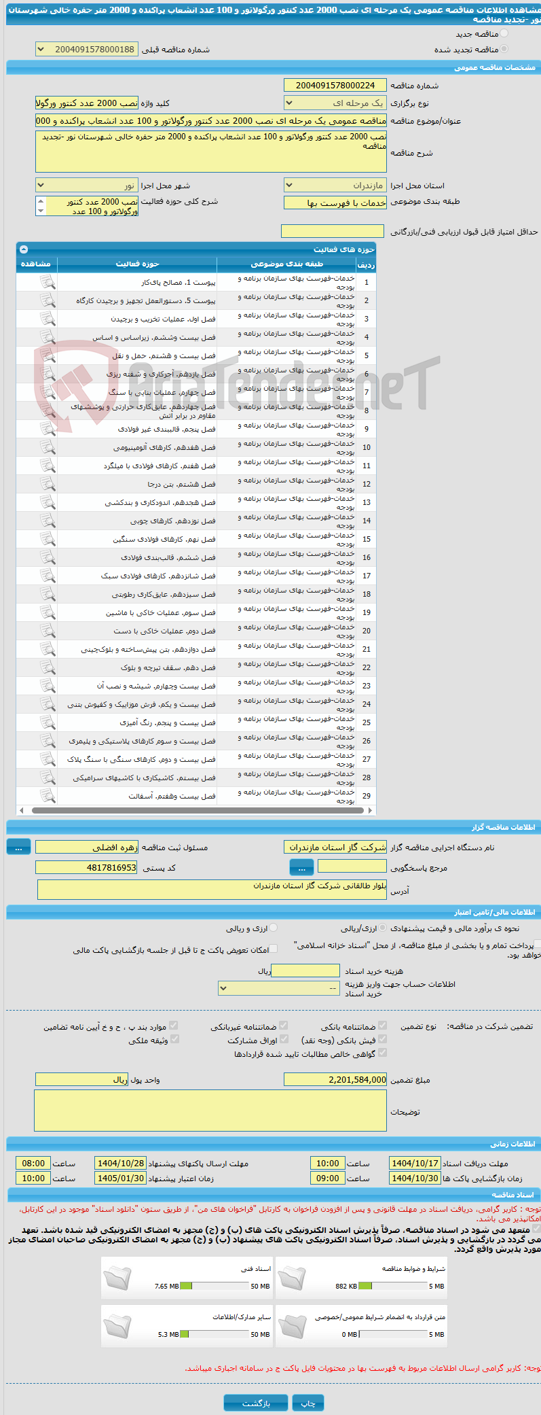
Task: Open the نوع برگزاری dropdown
Action: point(335,103)
